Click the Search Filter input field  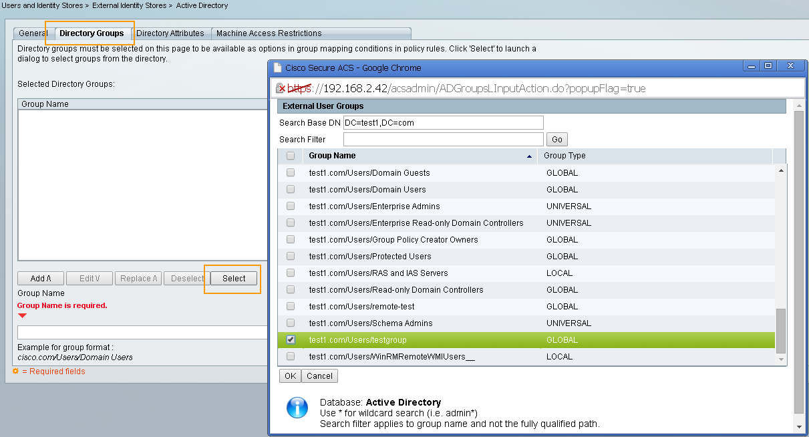[444, 140]
